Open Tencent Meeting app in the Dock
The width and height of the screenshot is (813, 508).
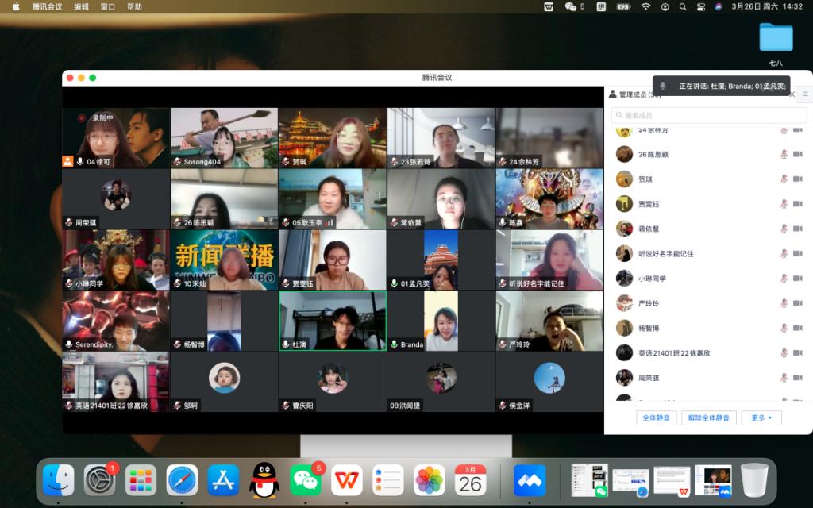[x=530, y=480]
